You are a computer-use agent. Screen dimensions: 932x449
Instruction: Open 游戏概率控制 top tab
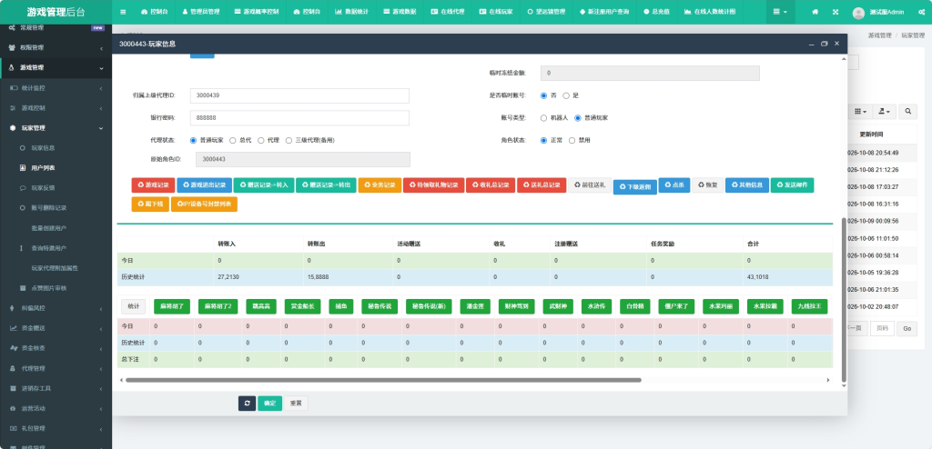point(256,12)
